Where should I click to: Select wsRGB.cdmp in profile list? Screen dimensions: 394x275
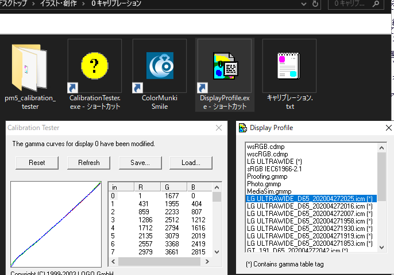pyautogui.click(x=311, y=147)
